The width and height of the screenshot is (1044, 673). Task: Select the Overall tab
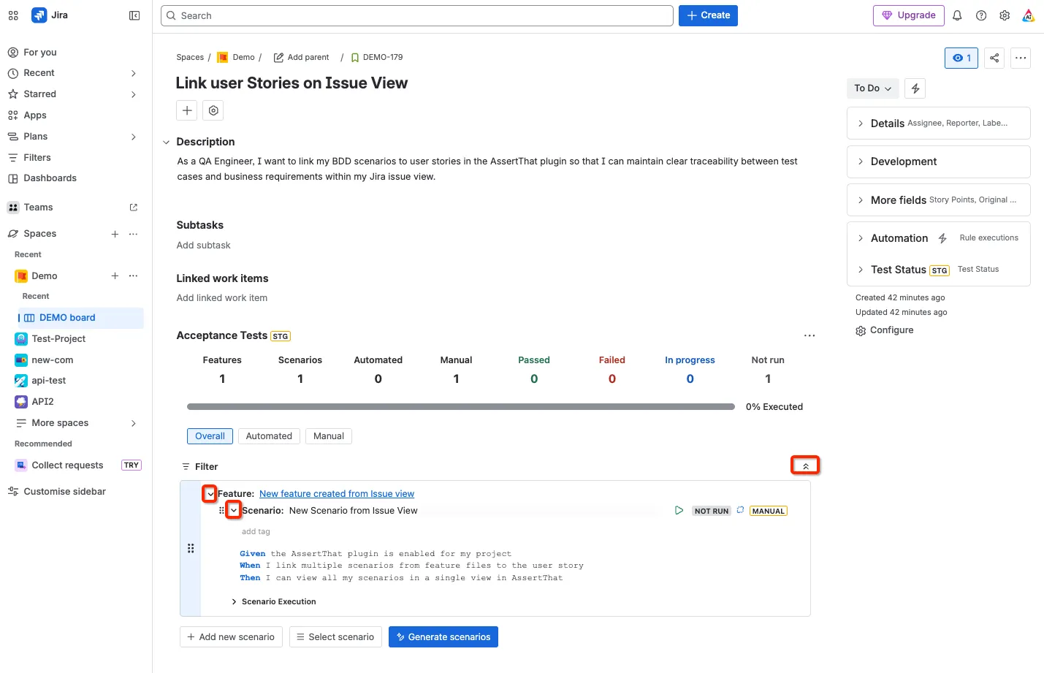click(x=210, y=436)
